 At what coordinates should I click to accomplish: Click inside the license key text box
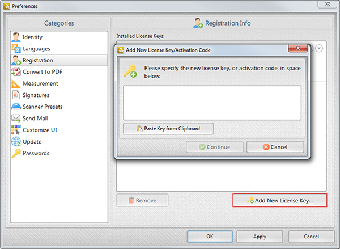[x=212, y=103]
